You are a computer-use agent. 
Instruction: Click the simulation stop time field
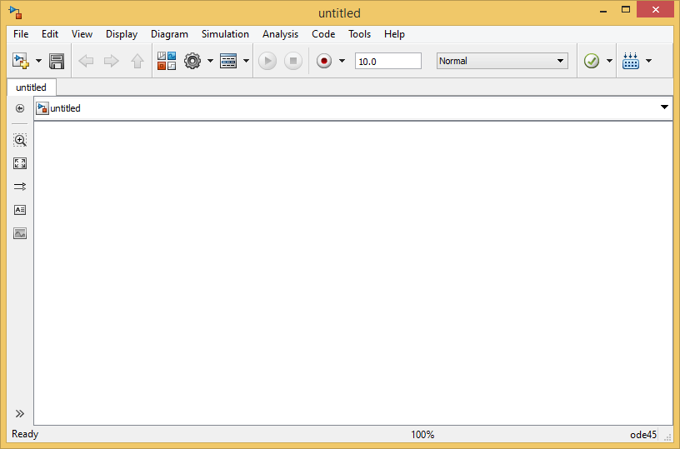click(x=388, y=61)
